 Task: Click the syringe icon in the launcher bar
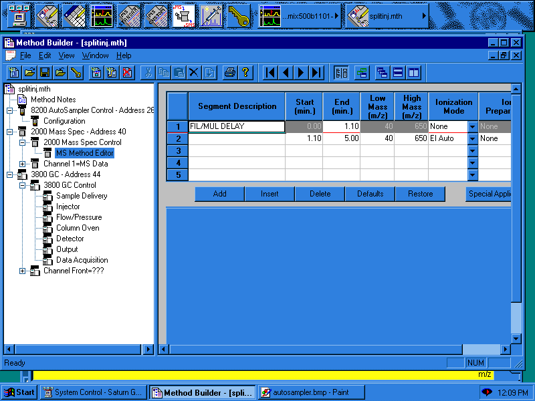[x=211, y=15]
